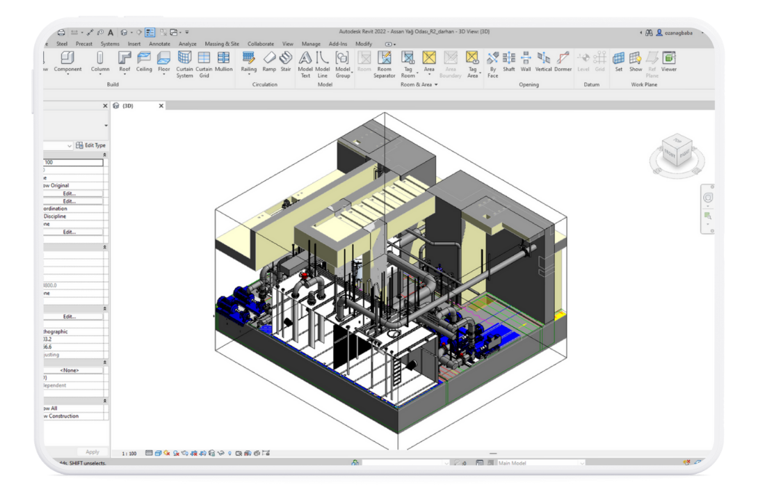The height and width of the screenshot is (501, 758).
Task: Open the Precast ribbon tab
Action: click(x=83, y=44)
